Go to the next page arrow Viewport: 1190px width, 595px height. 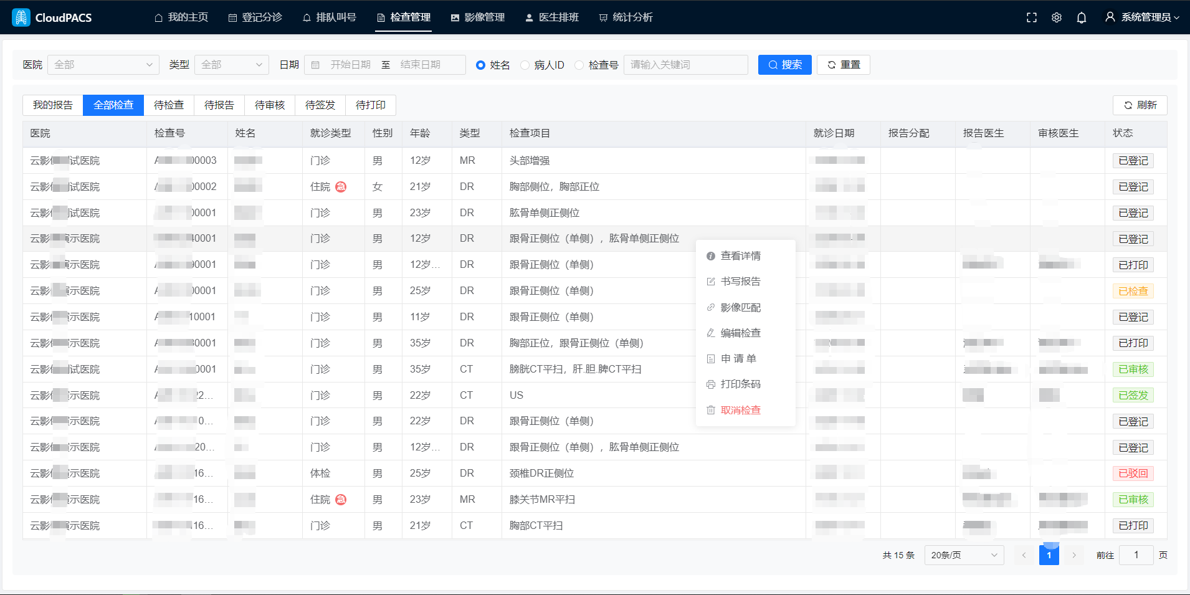pyautogui.click(x=1074, y=555)
